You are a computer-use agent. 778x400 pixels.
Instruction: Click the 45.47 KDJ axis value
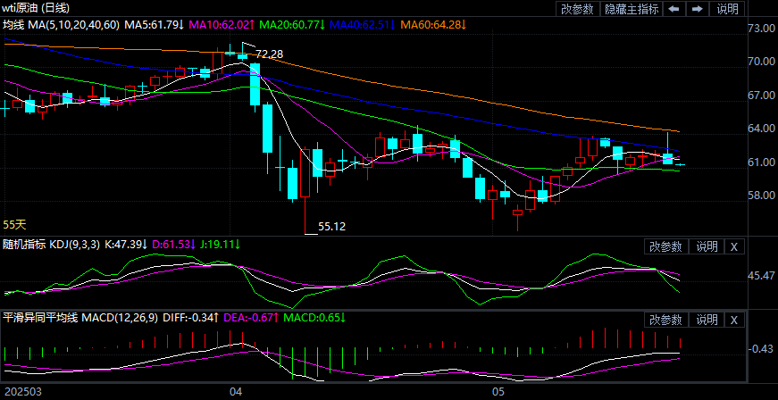pyautogui.click(x=762, y=275)
